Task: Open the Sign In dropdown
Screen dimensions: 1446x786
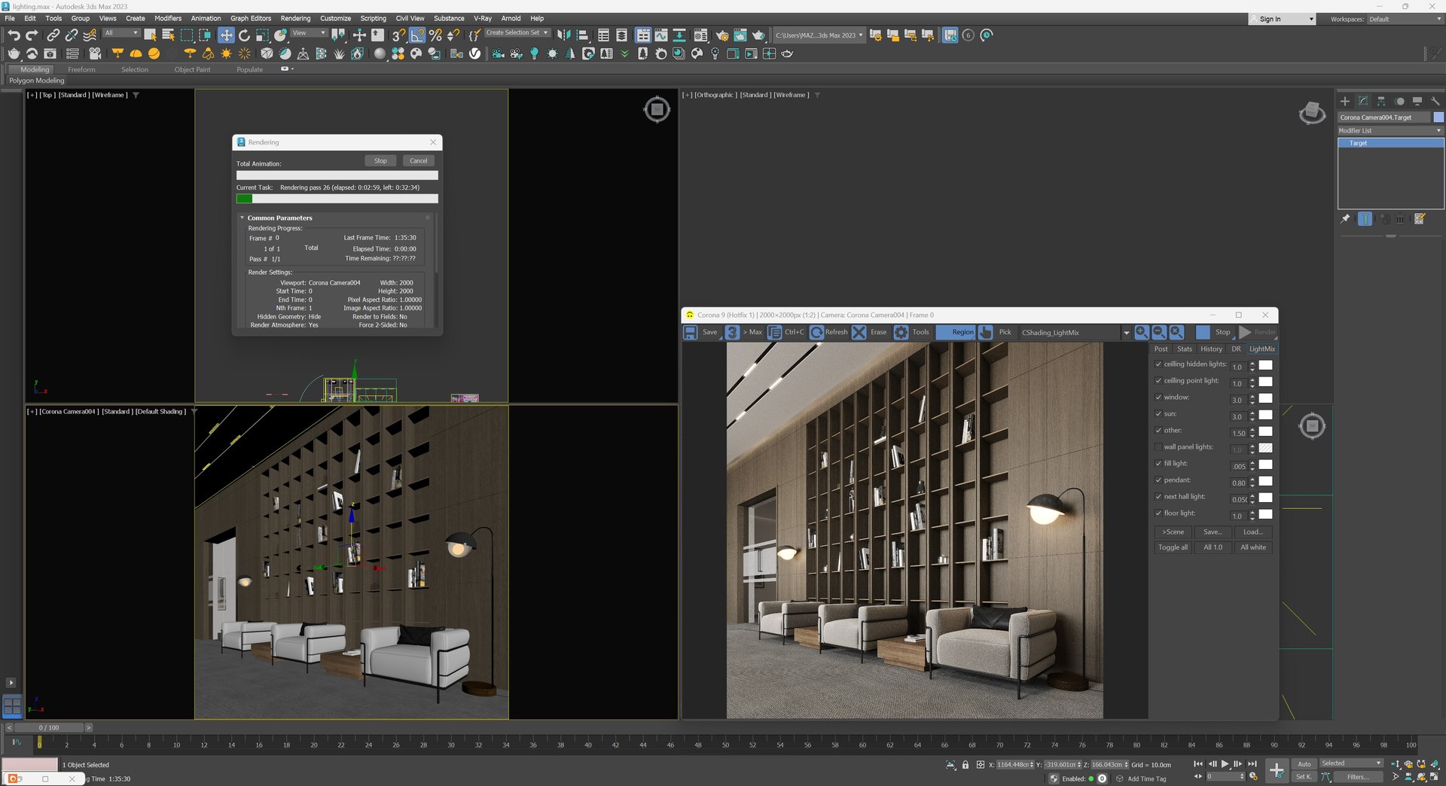Action: point(1282,19)
